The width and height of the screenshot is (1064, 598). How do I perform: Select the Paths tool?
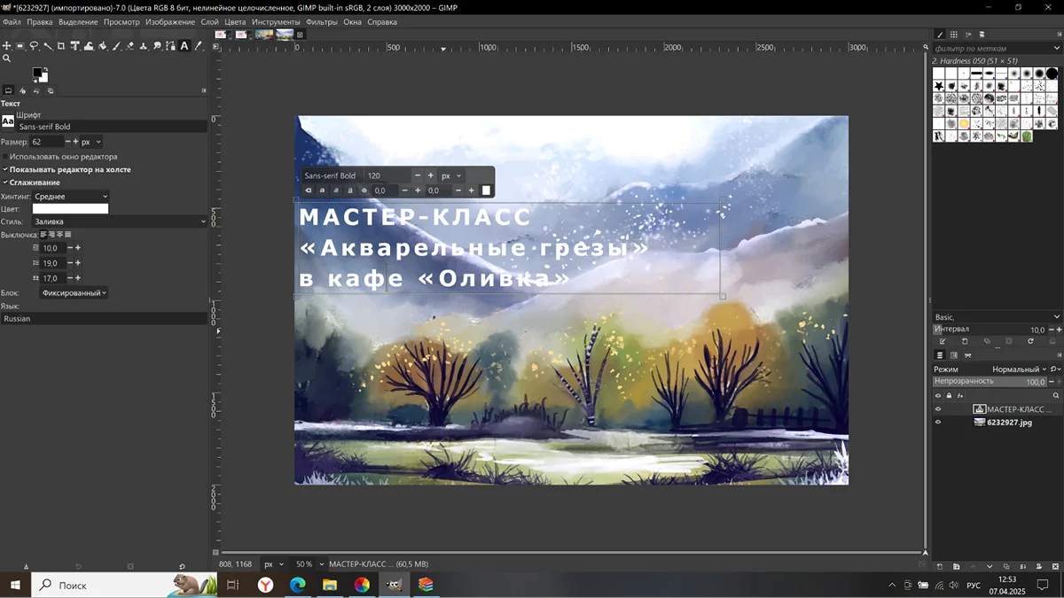click(x=170, y=46)
